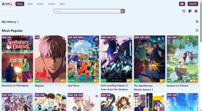Show info icon on Kusuriya no Hitorigoto poster
The image size is (202, 111).
[31, 39]
